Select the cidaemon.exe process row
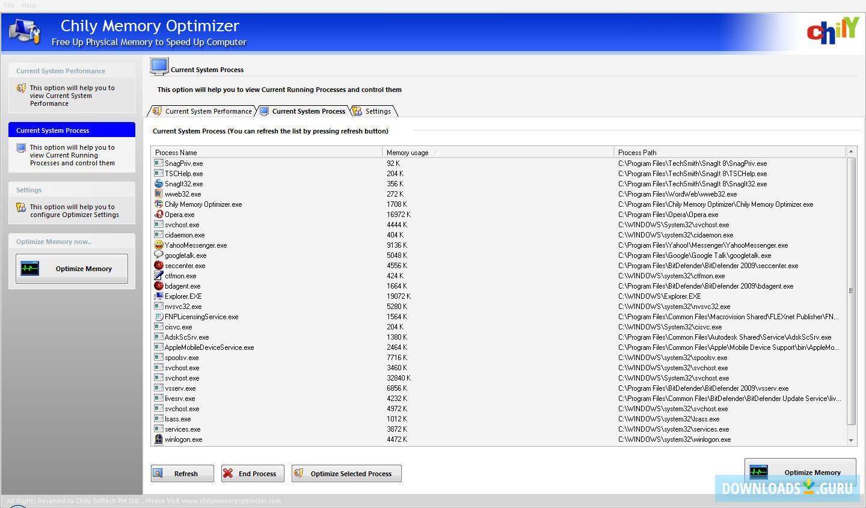The height and width of the screenshot is (508, 866). tap(498, 235)
